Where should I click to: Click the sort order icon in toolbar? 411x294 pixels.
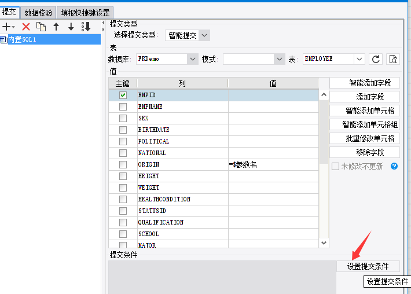(86, 27)
